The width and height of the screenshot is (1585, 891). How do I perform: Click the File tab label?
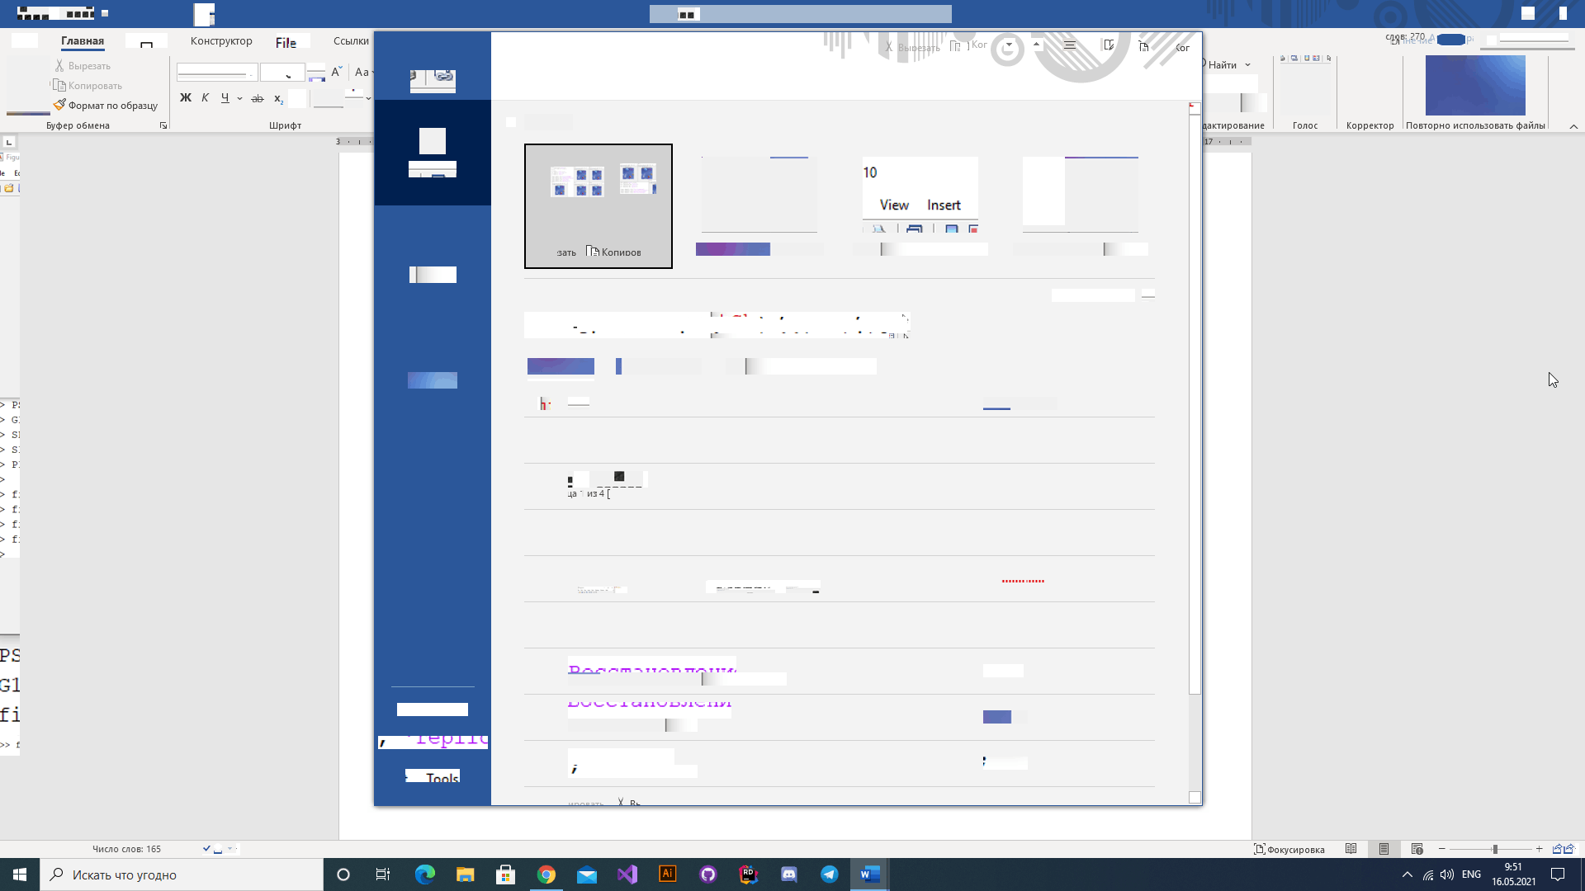point(286,42)
